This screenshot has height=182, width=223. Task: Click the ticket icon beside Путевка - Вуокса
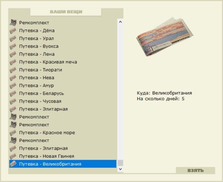13,46
